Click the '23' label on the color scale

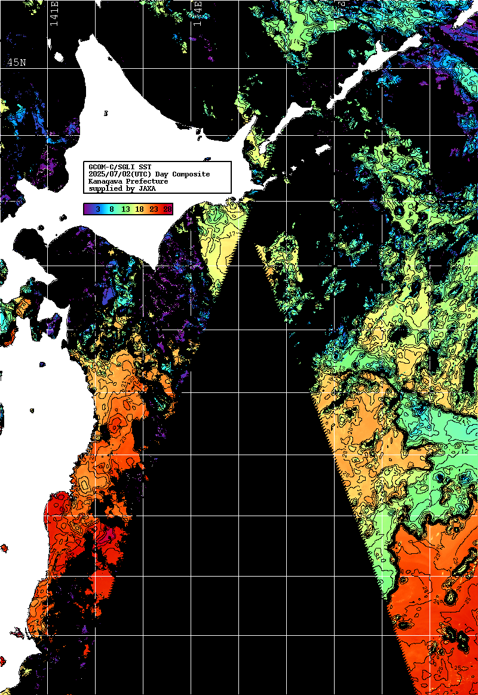[x=154, y=209]
